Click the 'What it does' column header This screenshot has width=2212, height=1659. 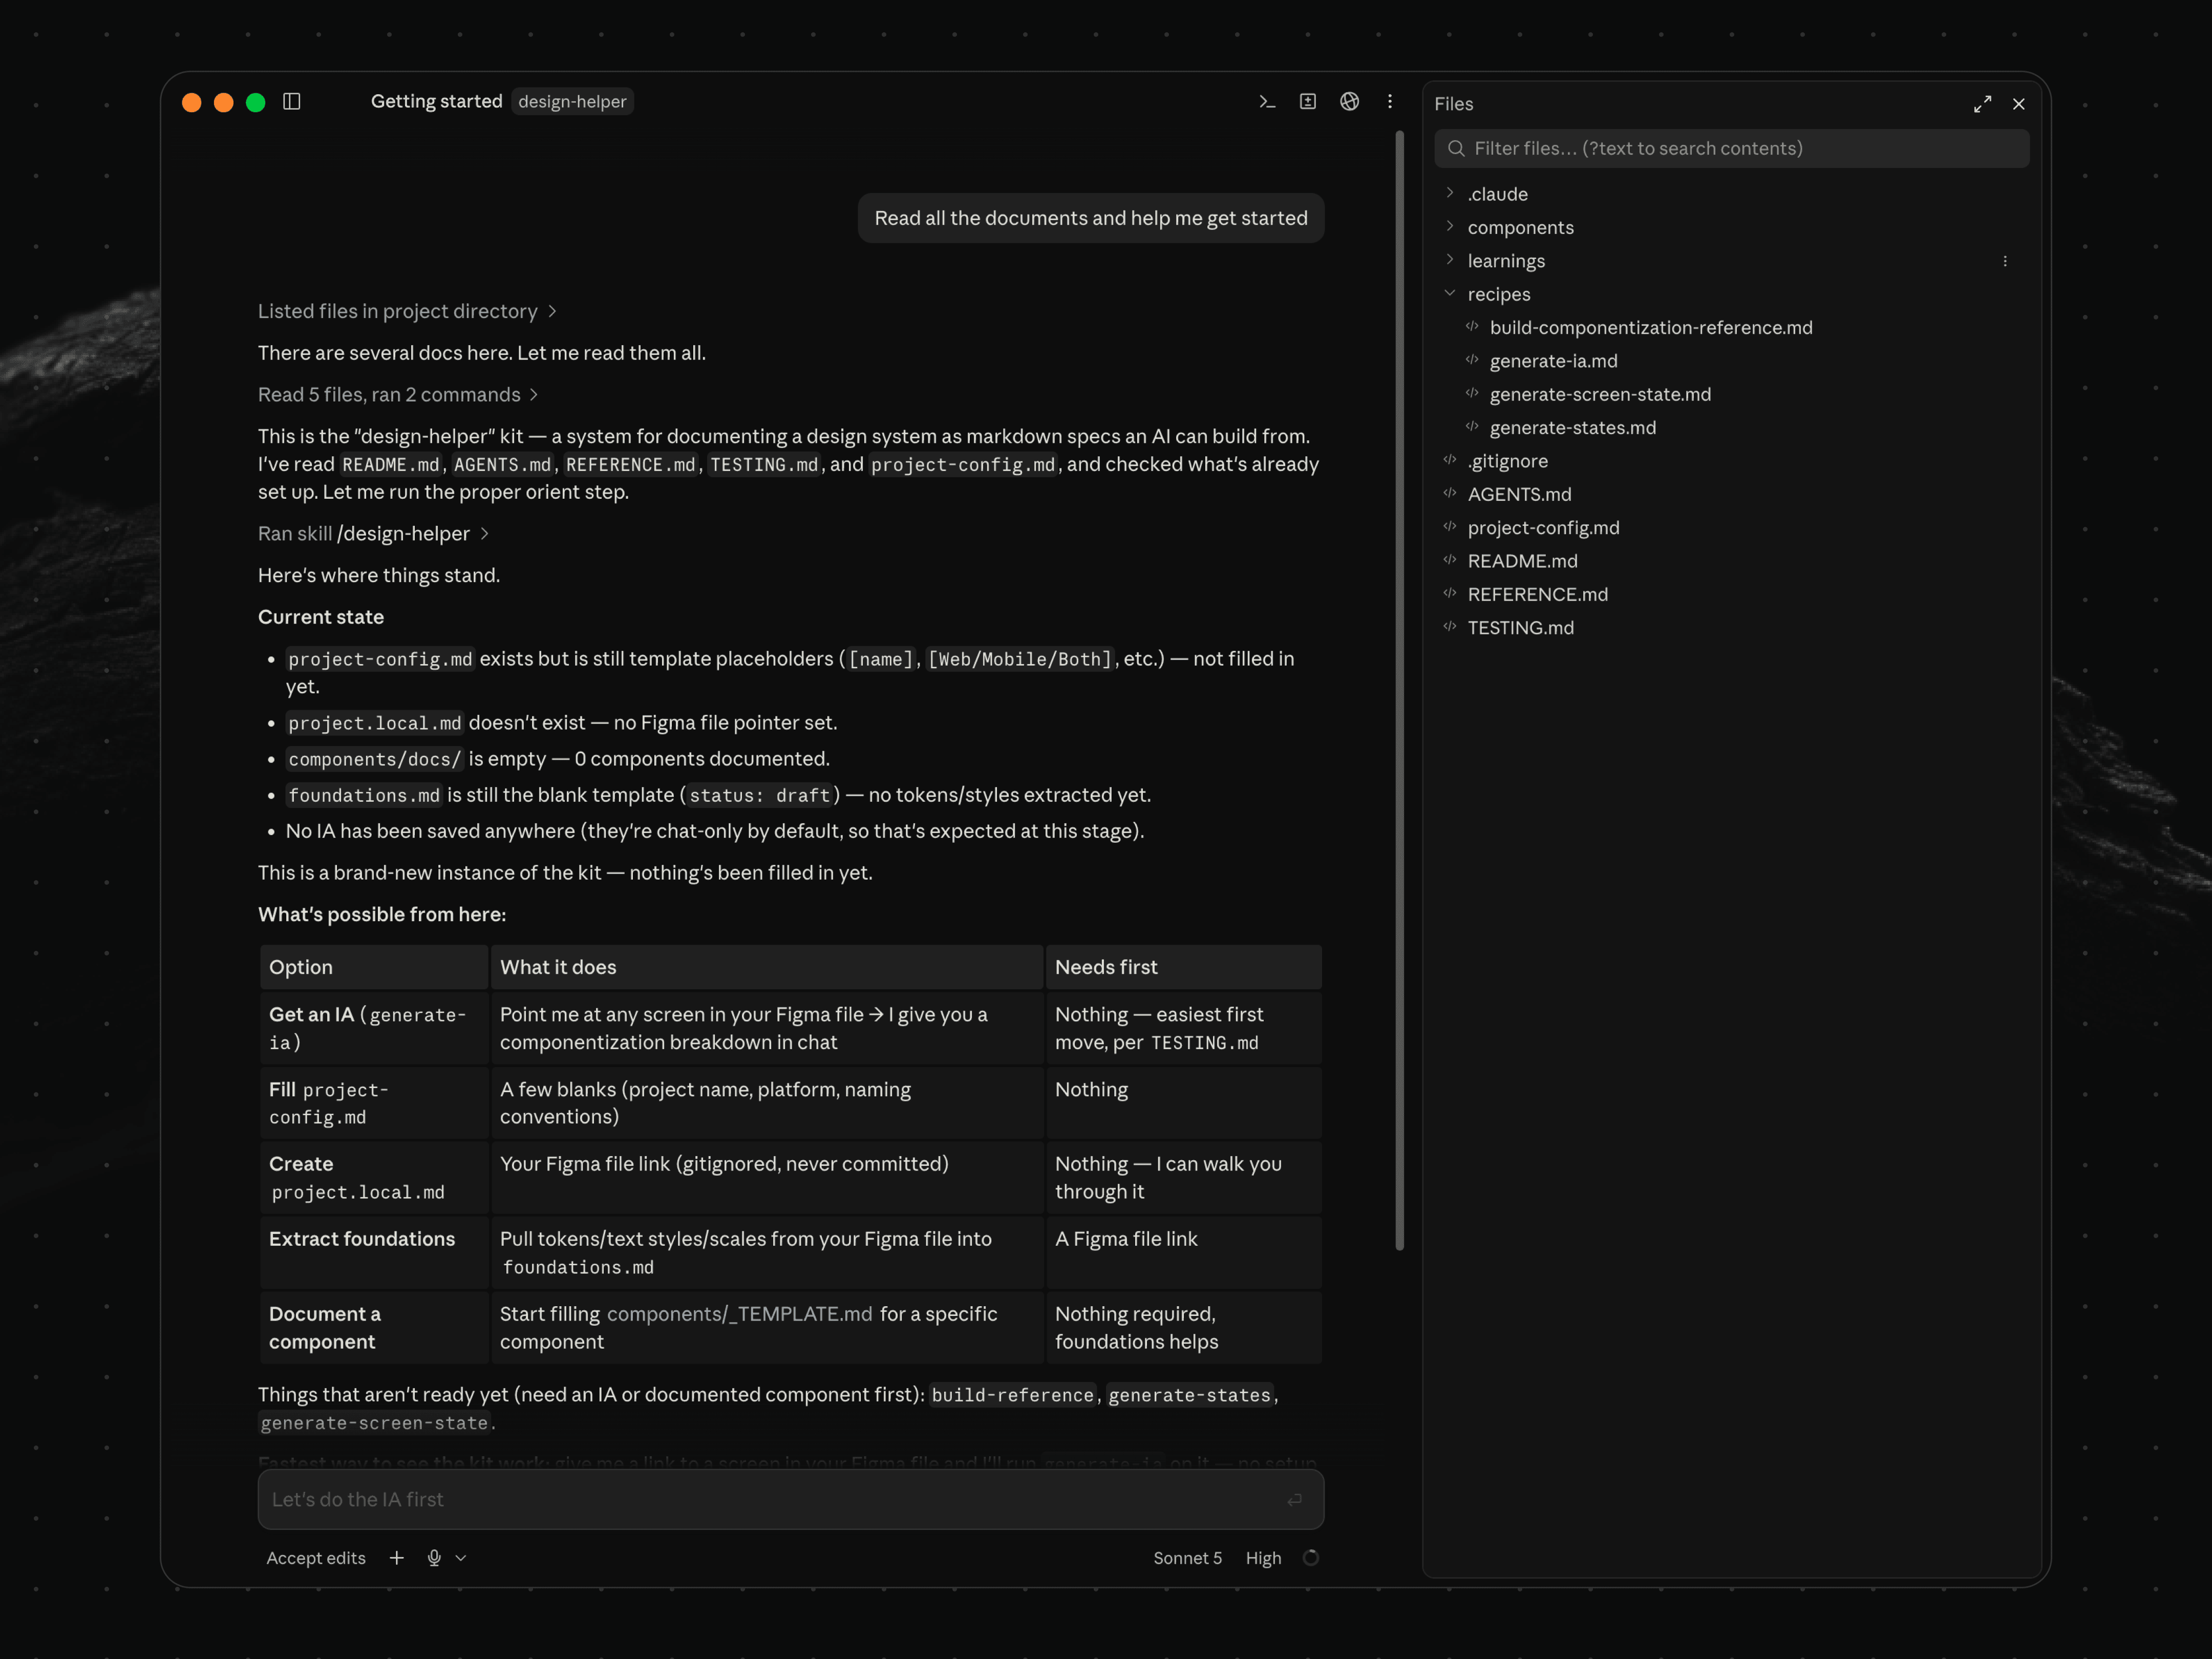pos(767,967)
